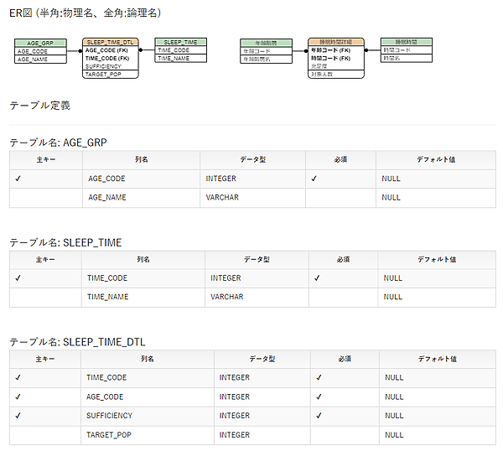
Task: Click AGE_NAME cell in AGE_GRP table
Action: 106,198
